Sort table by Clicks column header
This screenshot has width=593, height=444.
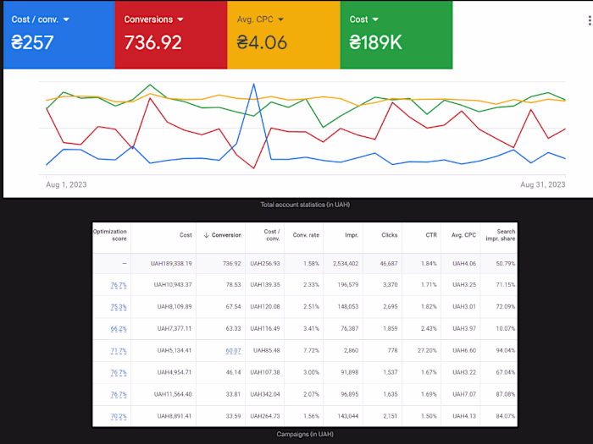coord(389,235)
